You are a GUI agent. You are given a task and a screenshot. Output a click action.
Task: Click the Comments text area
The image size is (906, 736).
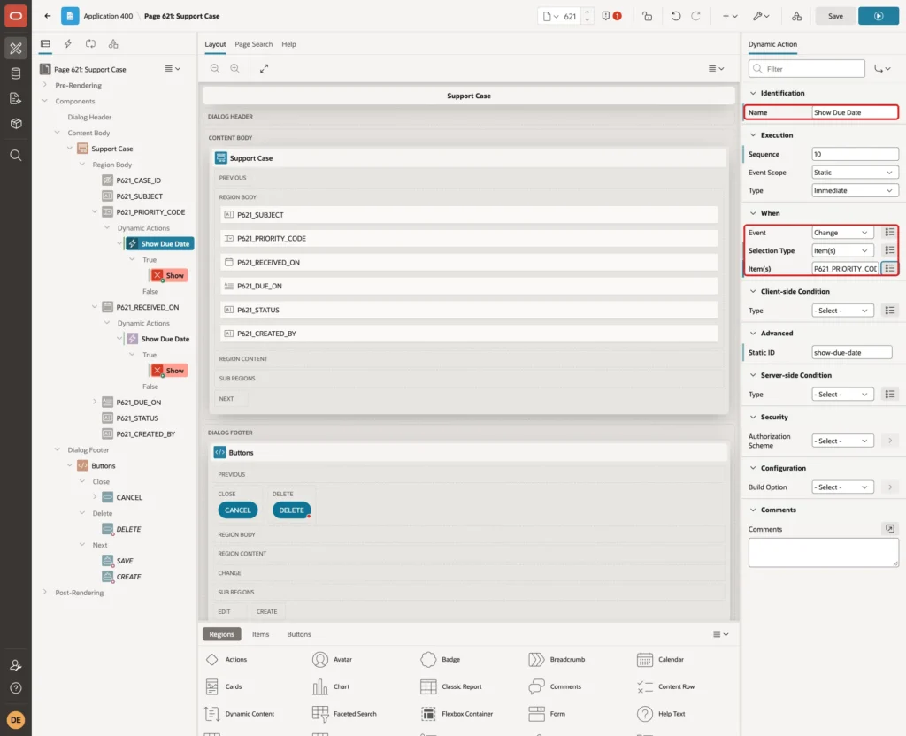click(x=824, y=552)
